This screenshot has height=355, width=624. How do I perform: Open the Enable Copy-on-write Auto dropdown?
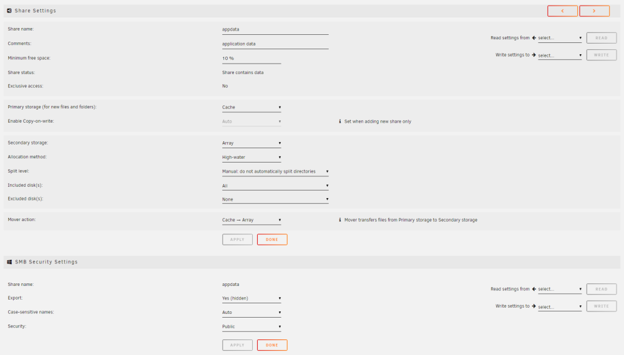coord(251,121)
